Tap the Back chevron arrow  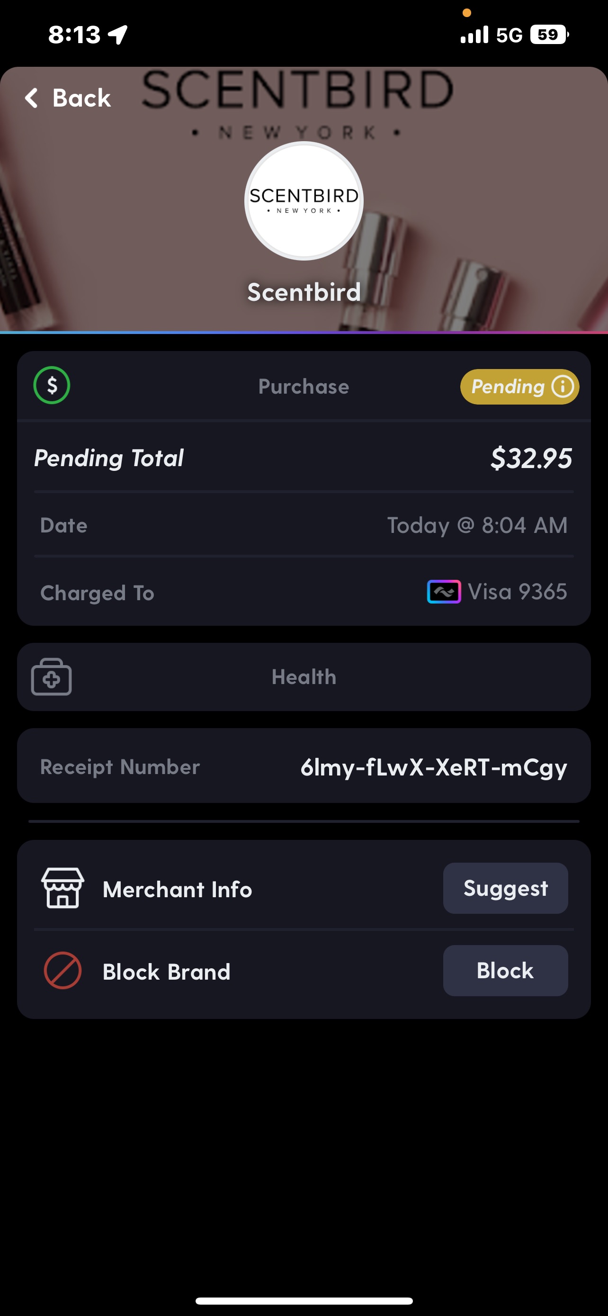31,98
